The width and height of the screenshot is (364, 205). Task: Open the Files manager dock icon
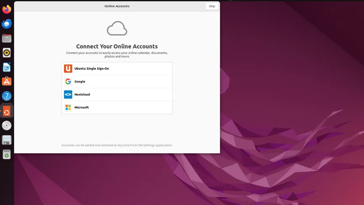click(7, 38)
